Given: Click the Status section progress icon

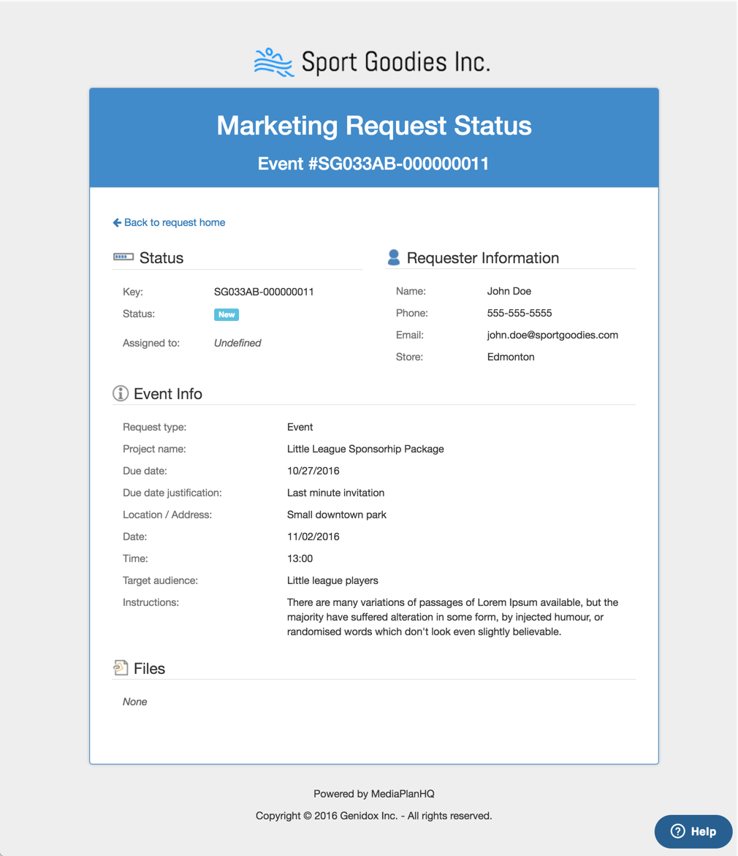Looking at the screenshot, I should 123,257.
